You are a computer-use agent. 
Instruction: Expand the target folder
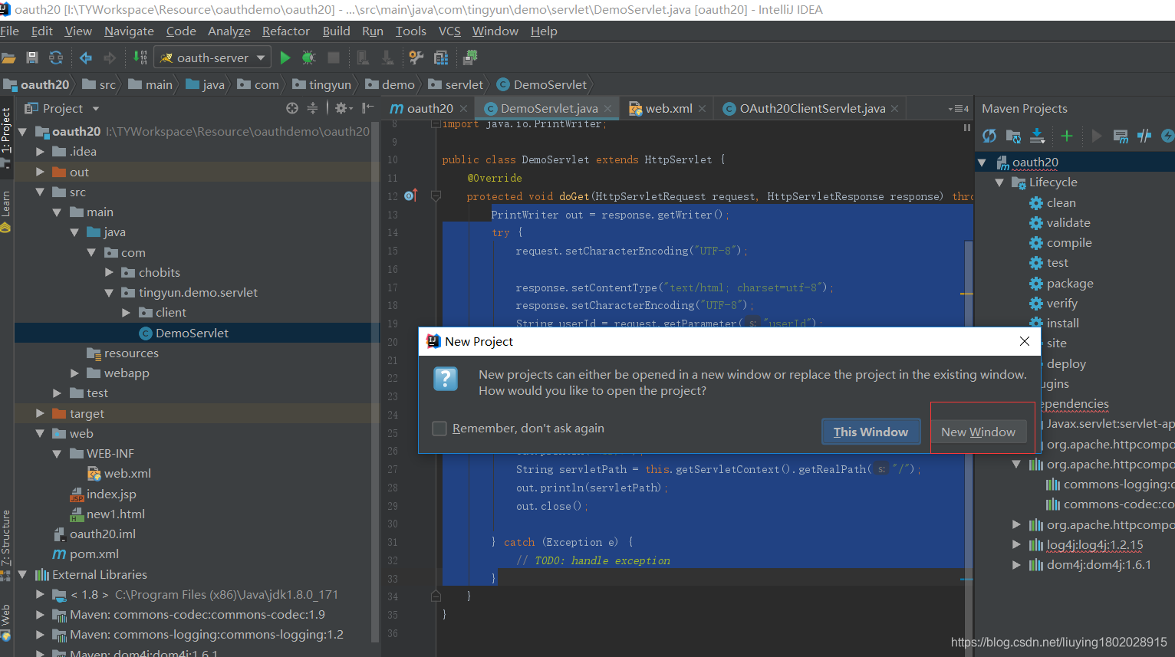(x=40, y=413)
